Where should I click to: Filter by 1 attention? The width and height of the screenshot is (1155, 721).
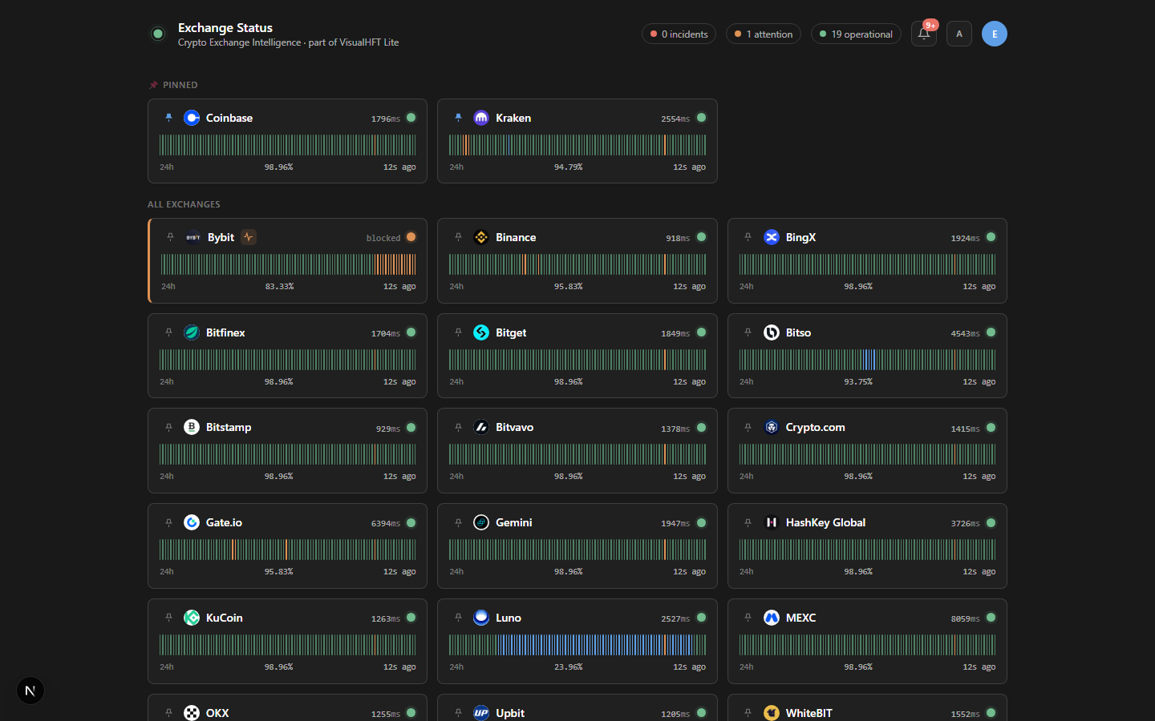[764, 34]
